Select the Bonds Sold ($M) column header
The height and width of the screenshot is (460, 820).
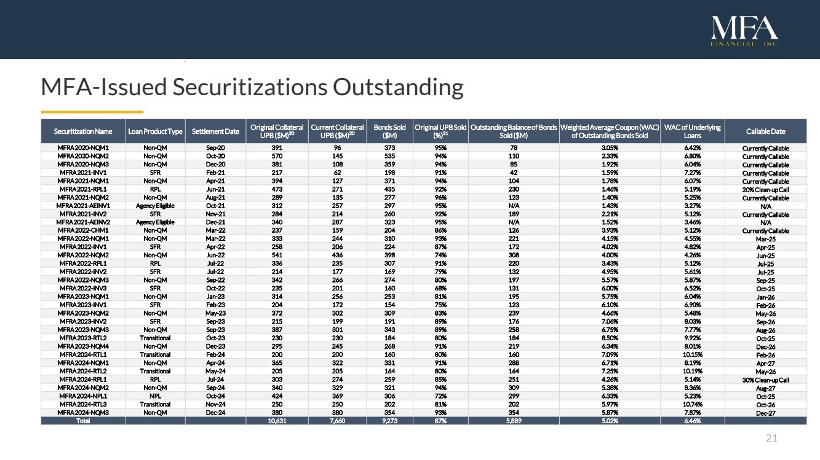tap(389, 131)
